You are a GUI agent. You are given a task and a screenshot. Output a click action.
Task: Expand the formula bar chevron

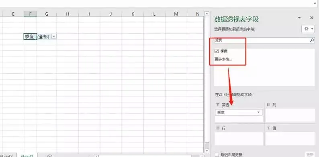(315, 3)
